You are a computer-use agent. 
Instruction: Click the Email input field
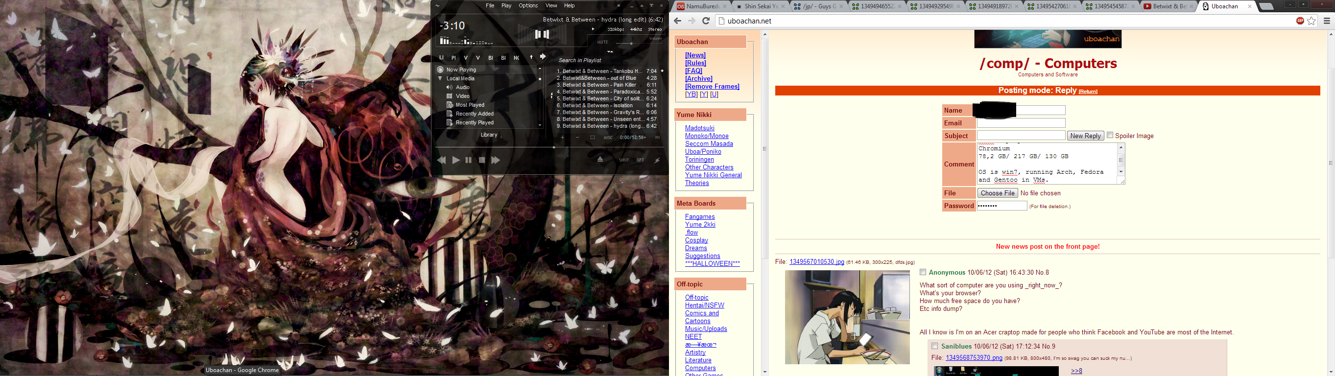point(1021,123)
